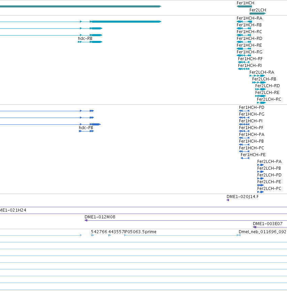
Task: Select the DME1-021H24 clone label
Action: [13, 210]
